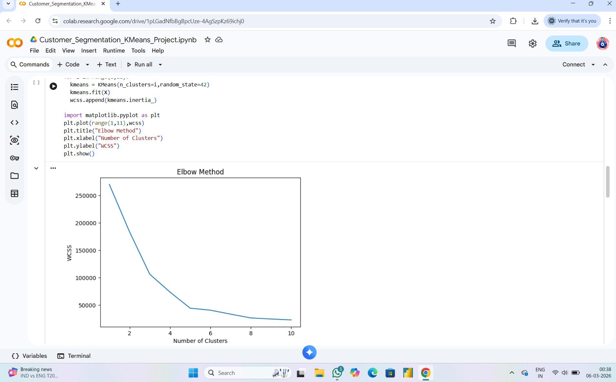Open the Files folder panel

(x=15, y=176)
